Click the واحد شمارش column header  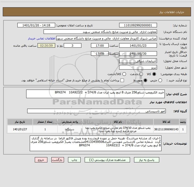(70, 122)
